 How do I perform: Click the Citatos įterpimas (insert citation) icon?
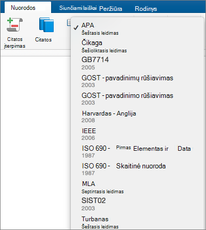(14, 25)
